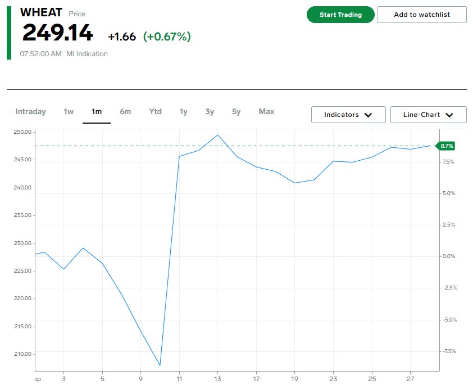The width and height of the screenshot is (473, 389).
Task: Show the Max history range
Action: pos(266,112)
